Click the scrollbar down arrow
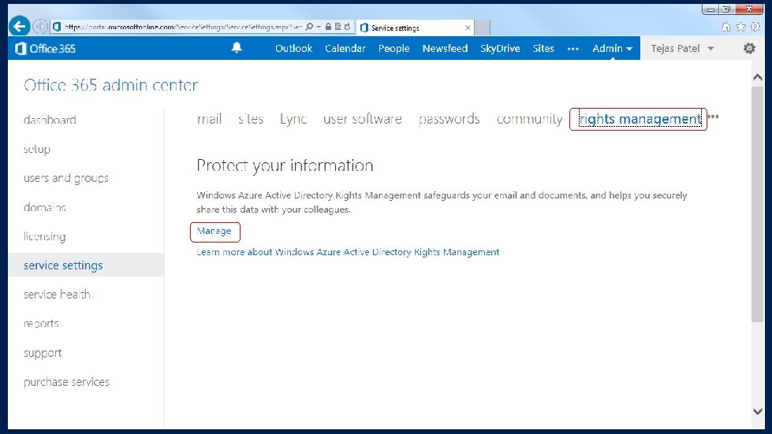The image size is (772, 434). click(x=757, y=411)
